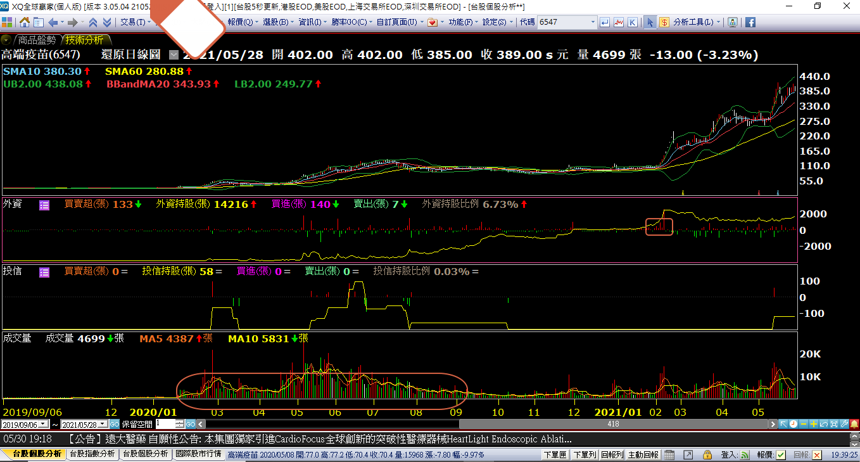Screen dimensions: 860x462
Task: Click the 下單匣 button
Action: (x=555, y=454)
